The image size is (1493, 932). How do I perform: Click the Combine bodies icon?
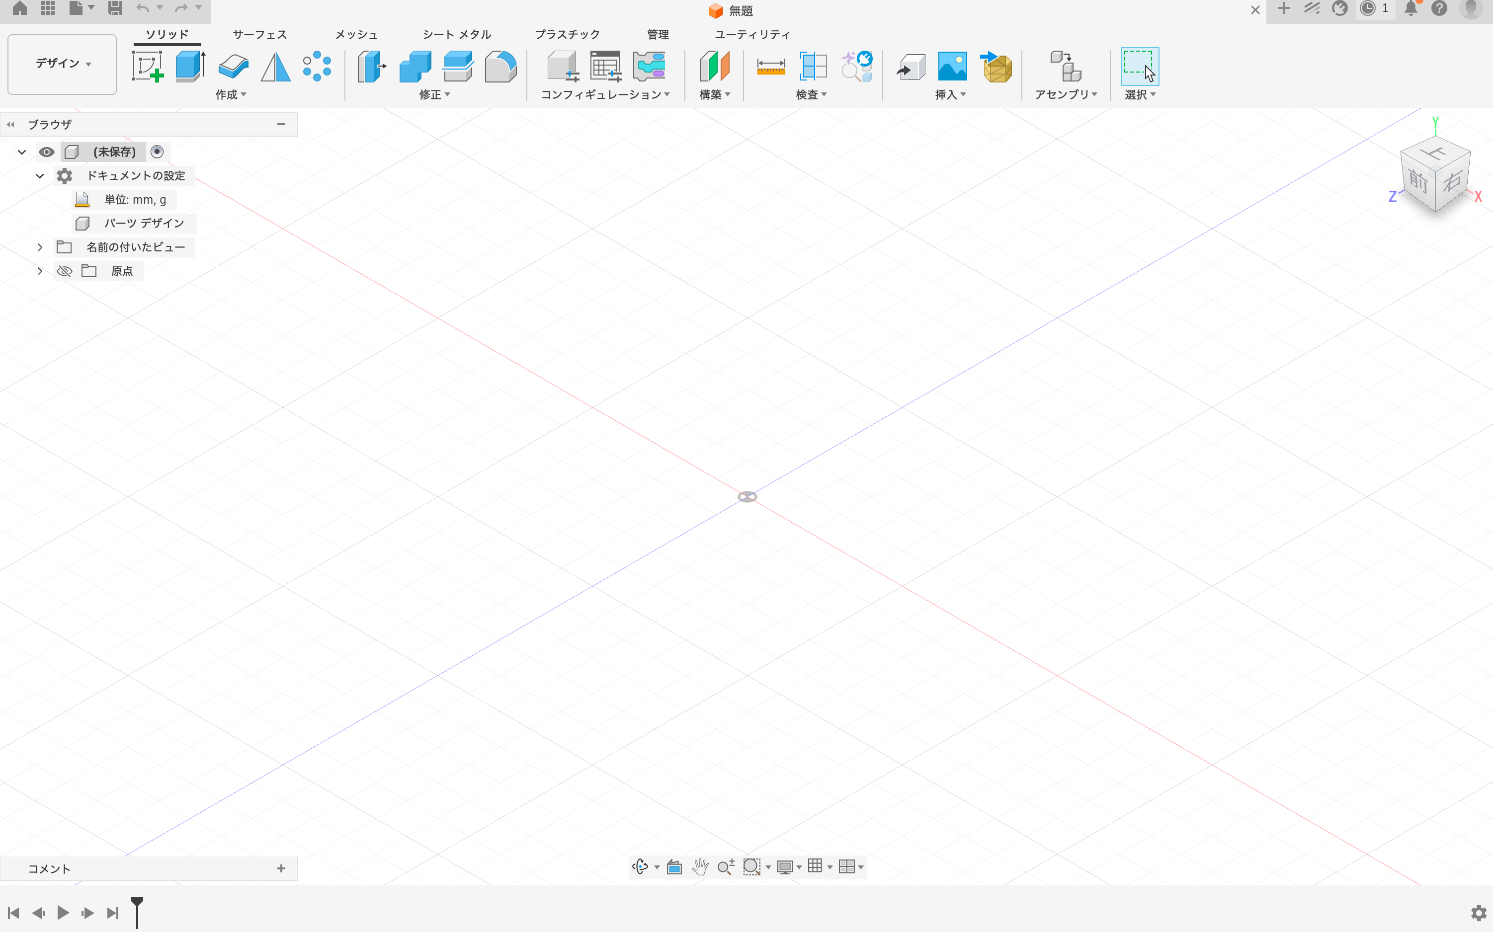coord(415,67)
